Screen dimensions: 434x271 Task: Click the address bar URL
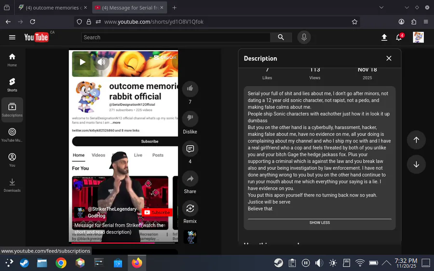tap(154, 22)
